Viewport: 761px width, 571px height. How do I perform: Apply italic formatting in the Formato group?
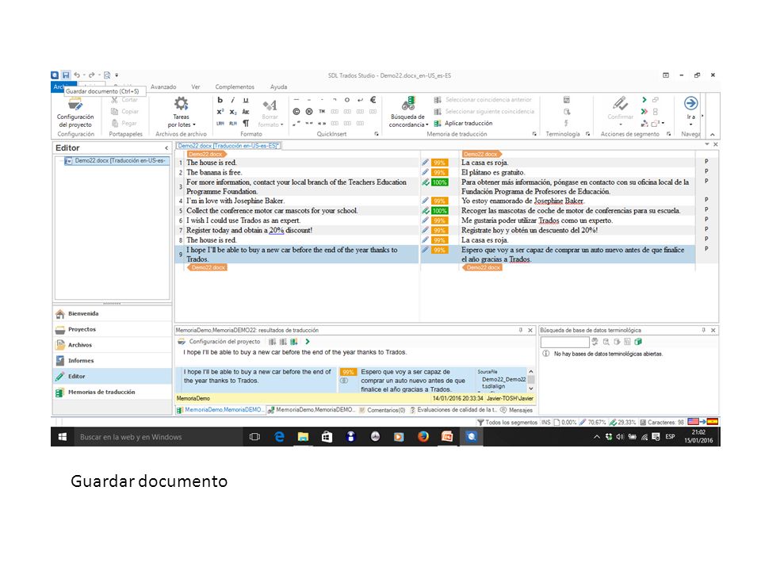point(233,100)
